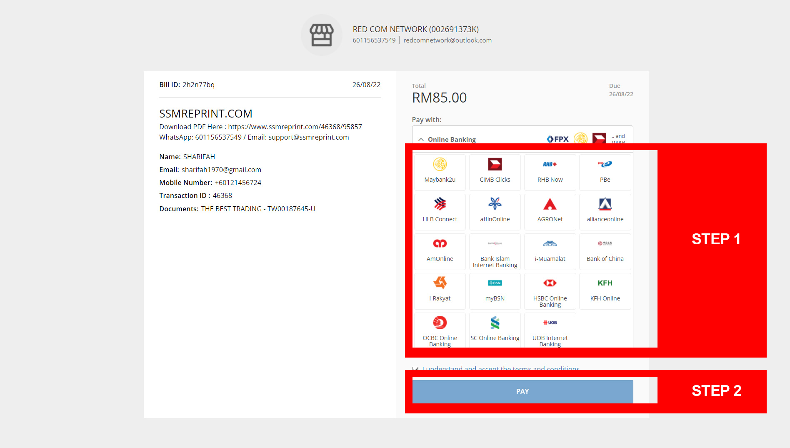
Task: Click the Due date 26/08/22
Action: 621,94
